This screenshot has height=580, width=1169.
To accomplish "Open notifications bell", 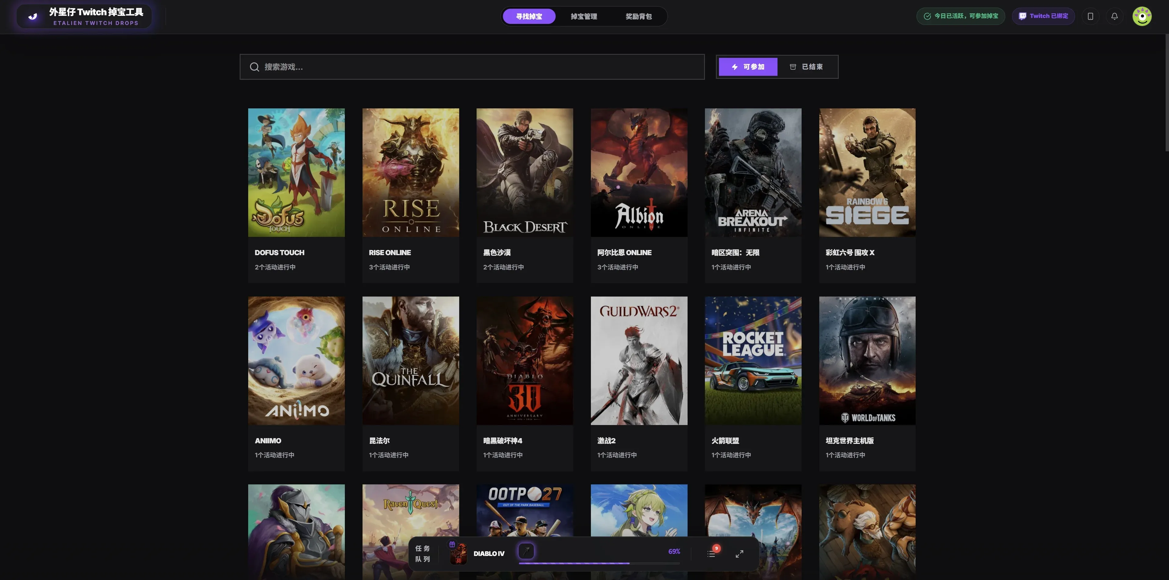I will 1114,16.
